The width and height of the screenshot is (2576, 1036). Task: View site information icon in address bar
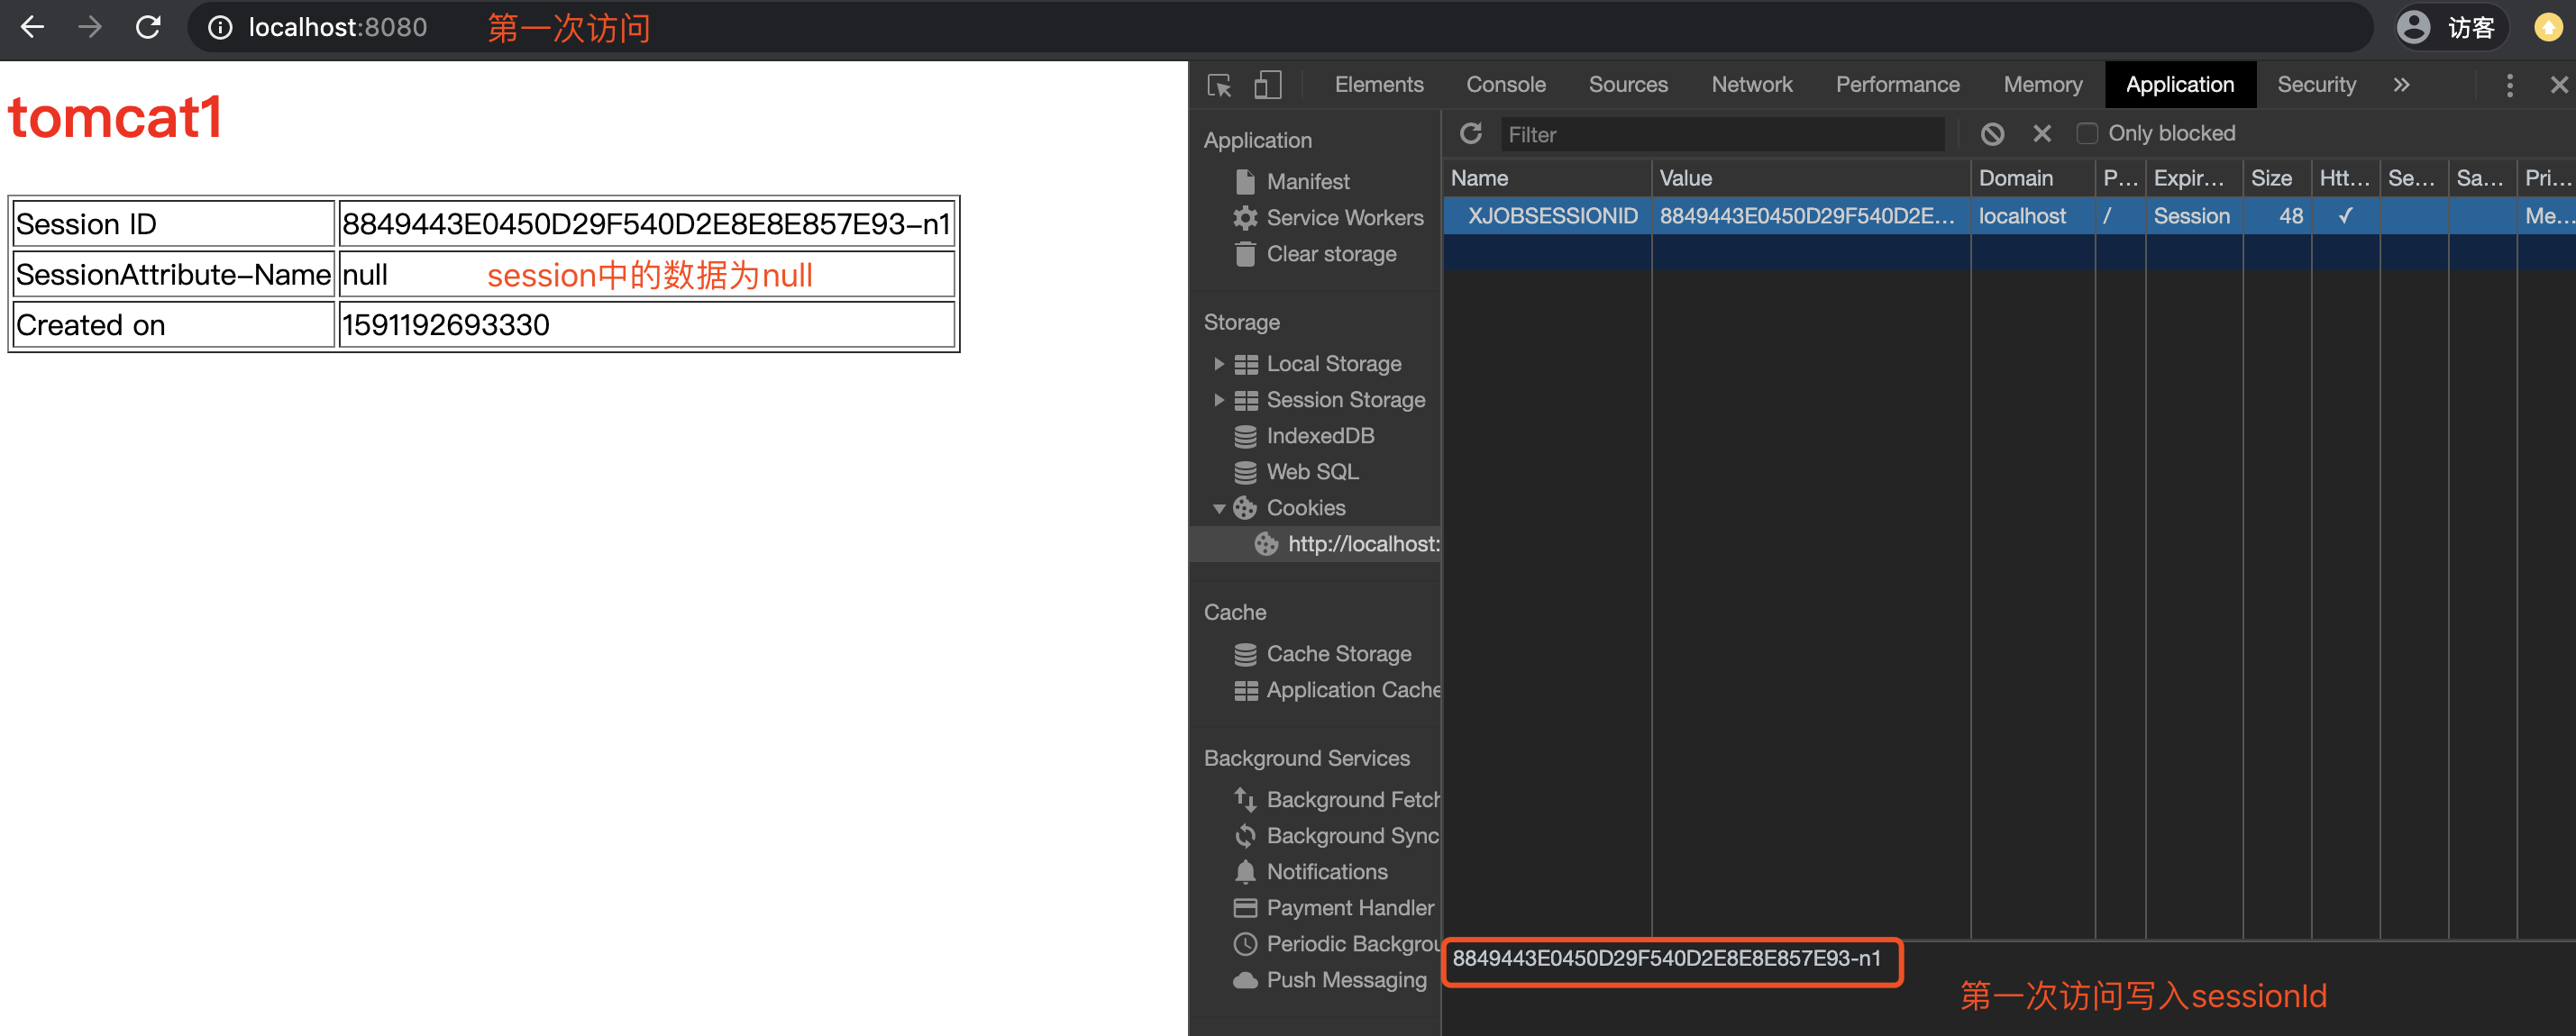click(x=220, y=28)
